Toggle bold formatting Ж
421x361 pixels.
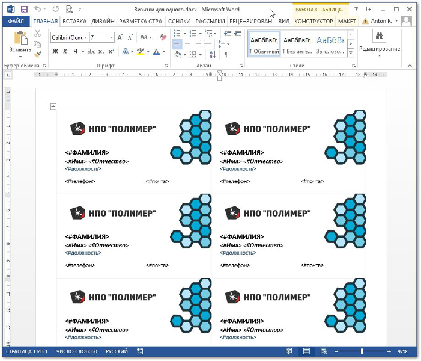55,51
